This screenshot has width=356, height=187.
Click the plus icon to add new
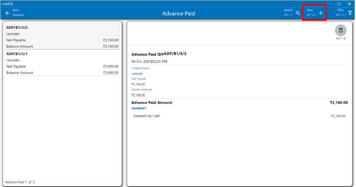click(x=321, y=13)
